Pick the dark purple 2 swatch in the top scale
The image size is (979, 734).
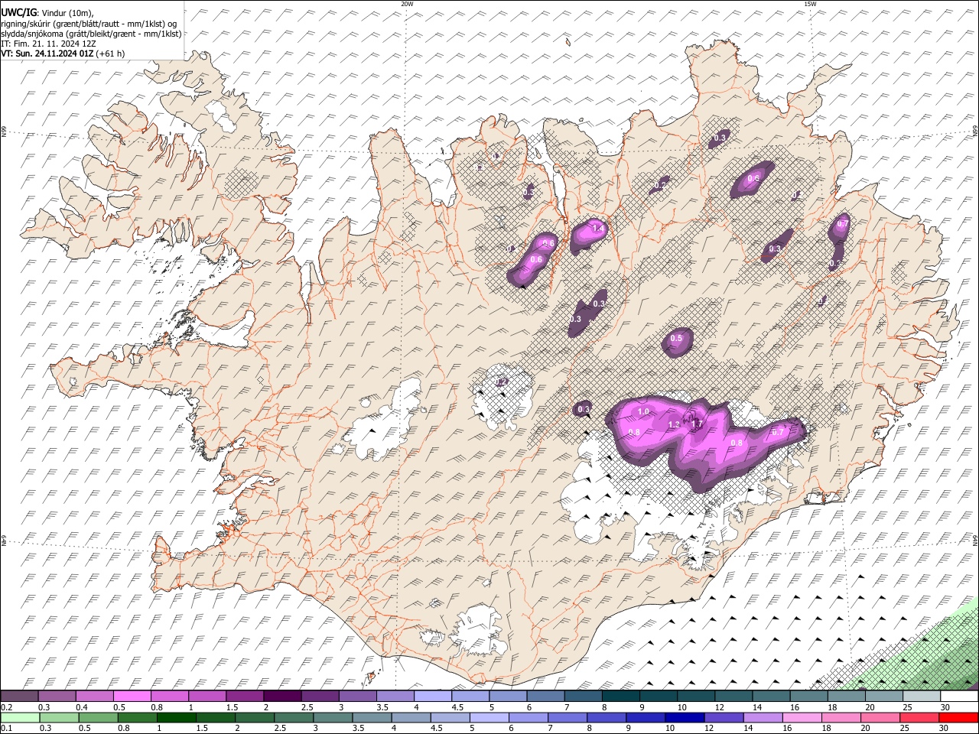(282, 697)
